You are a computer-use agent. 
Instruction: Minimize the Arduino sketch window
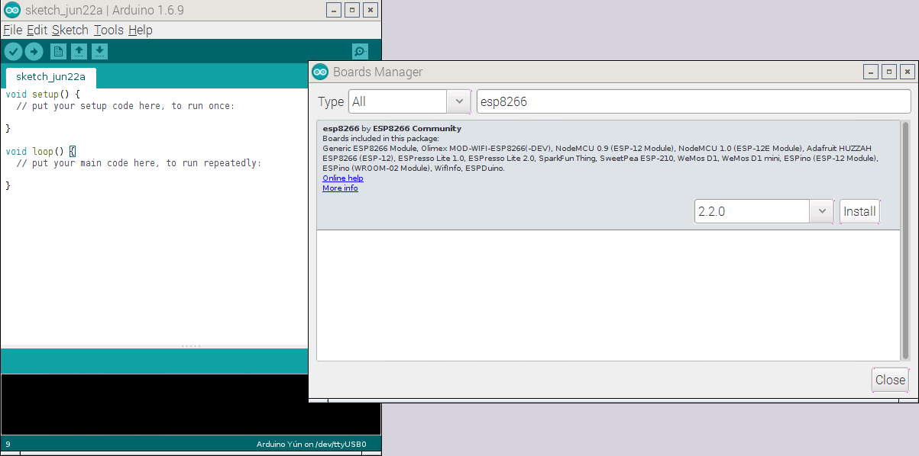coord(334,10)
